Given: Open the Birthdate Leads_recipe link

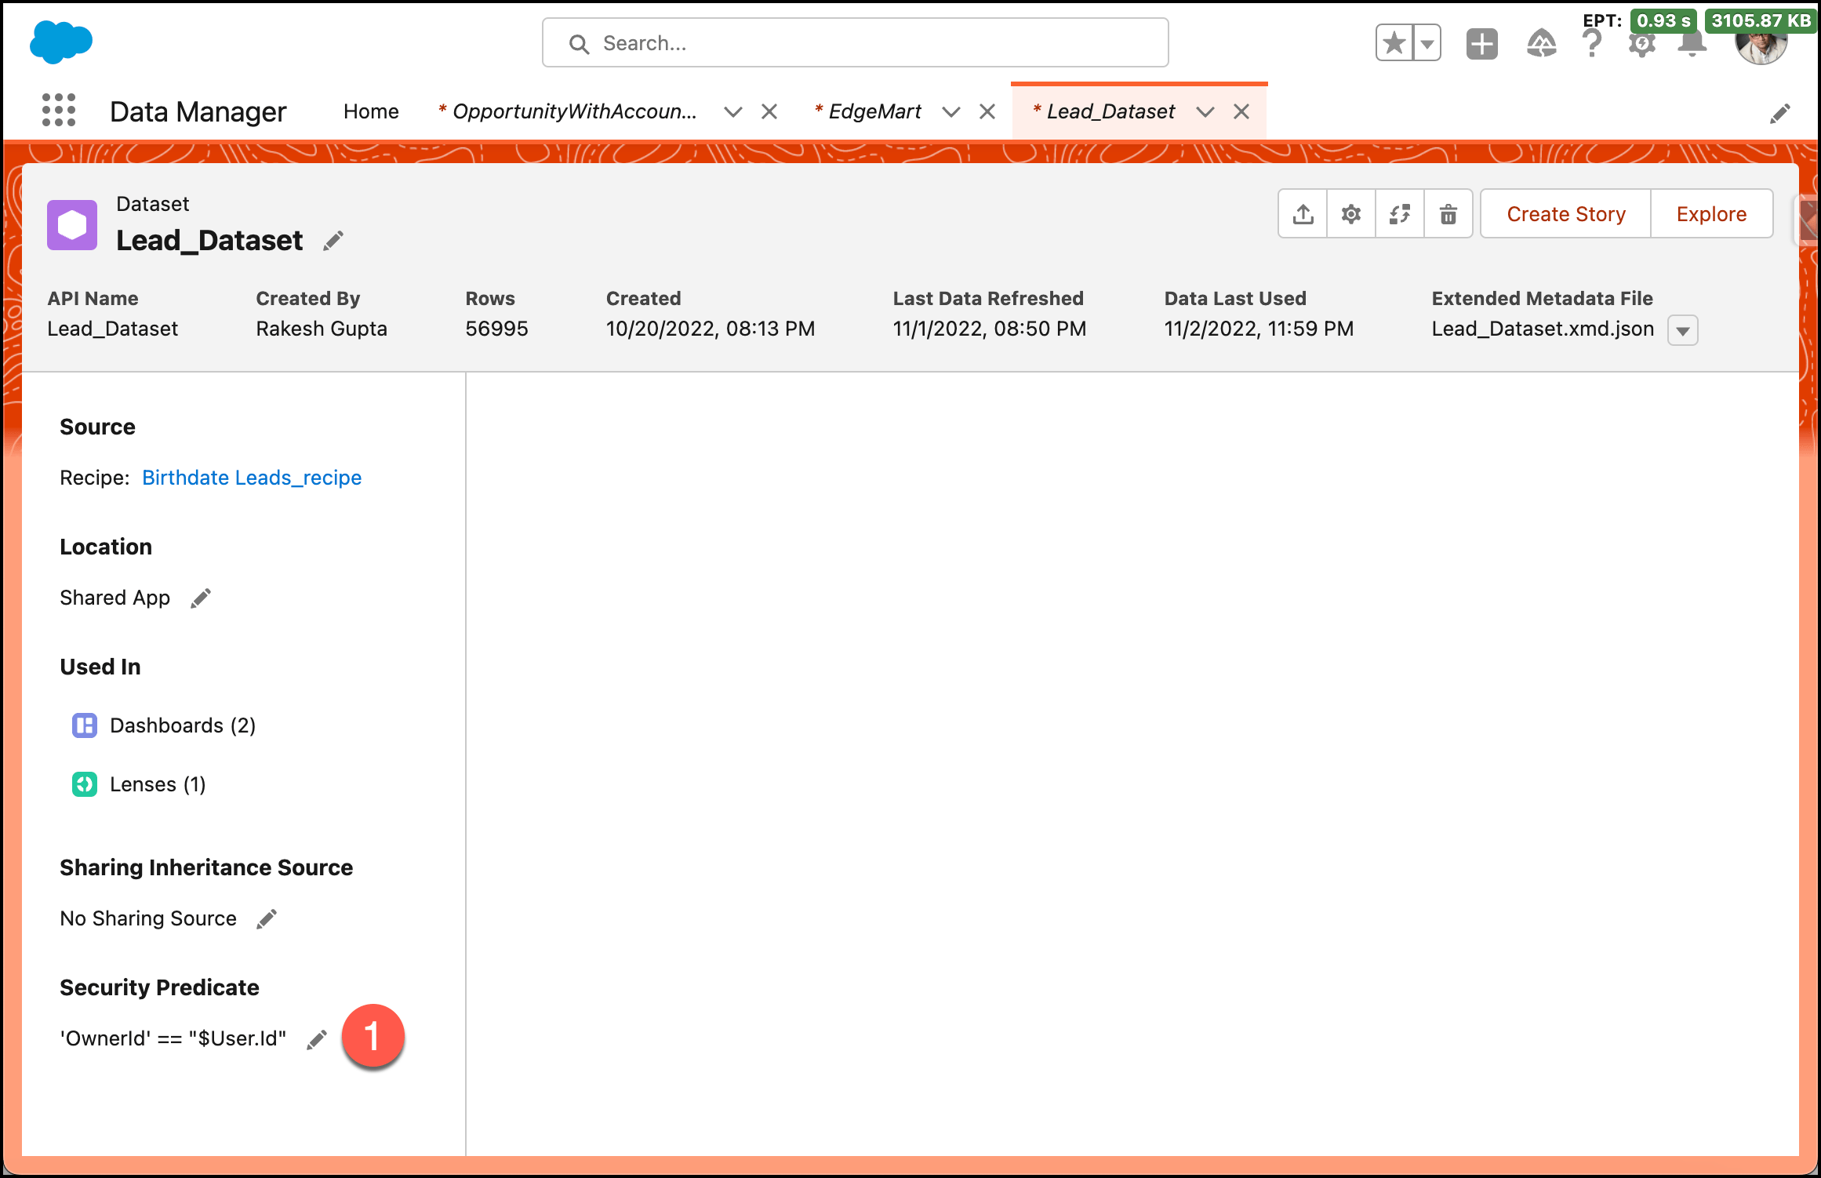Looking at the screenshot, I should coord(252,478).
